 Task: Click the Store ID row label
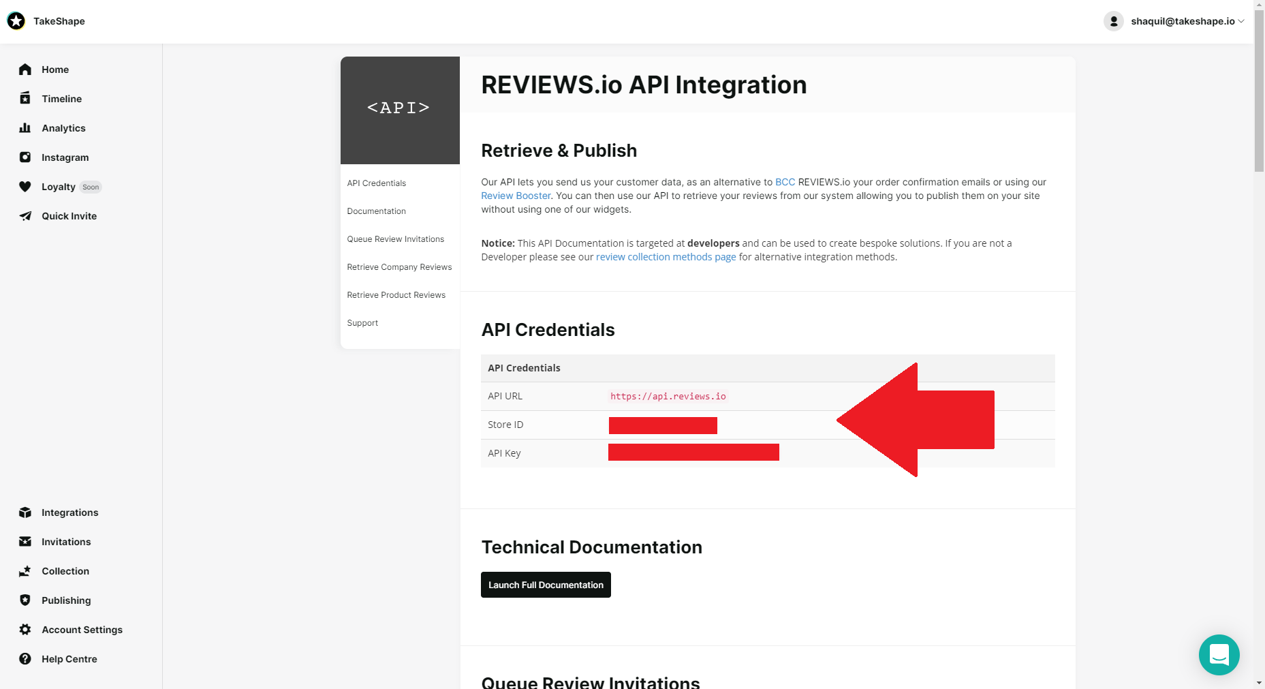(505, 425)
